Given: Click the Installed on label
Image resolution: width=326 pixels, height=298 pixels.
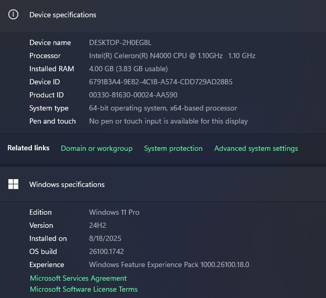Looking at the screenshot, I should point(48,238).
